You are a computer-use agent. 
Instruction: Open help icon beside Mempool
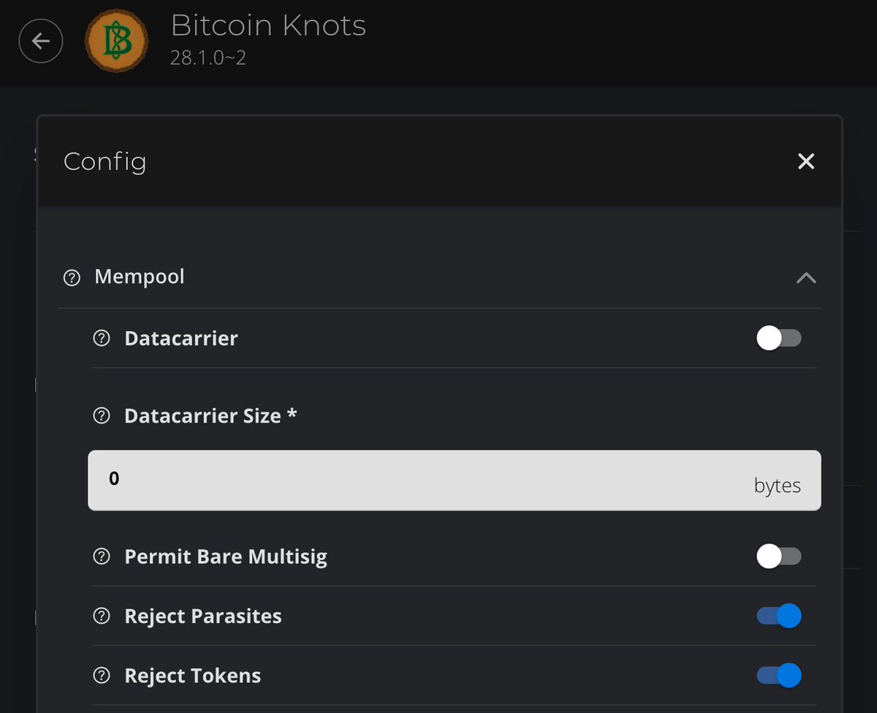point(72,278)
